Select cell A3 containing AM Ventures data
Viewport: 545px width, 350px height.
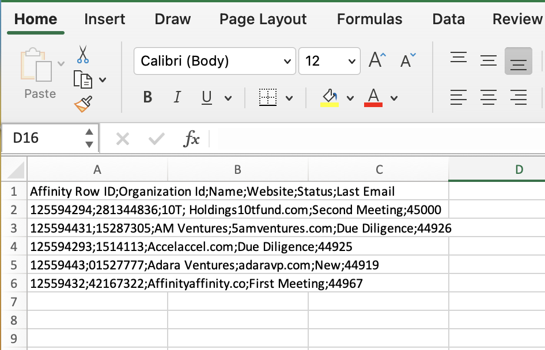(x=97, y=228)
